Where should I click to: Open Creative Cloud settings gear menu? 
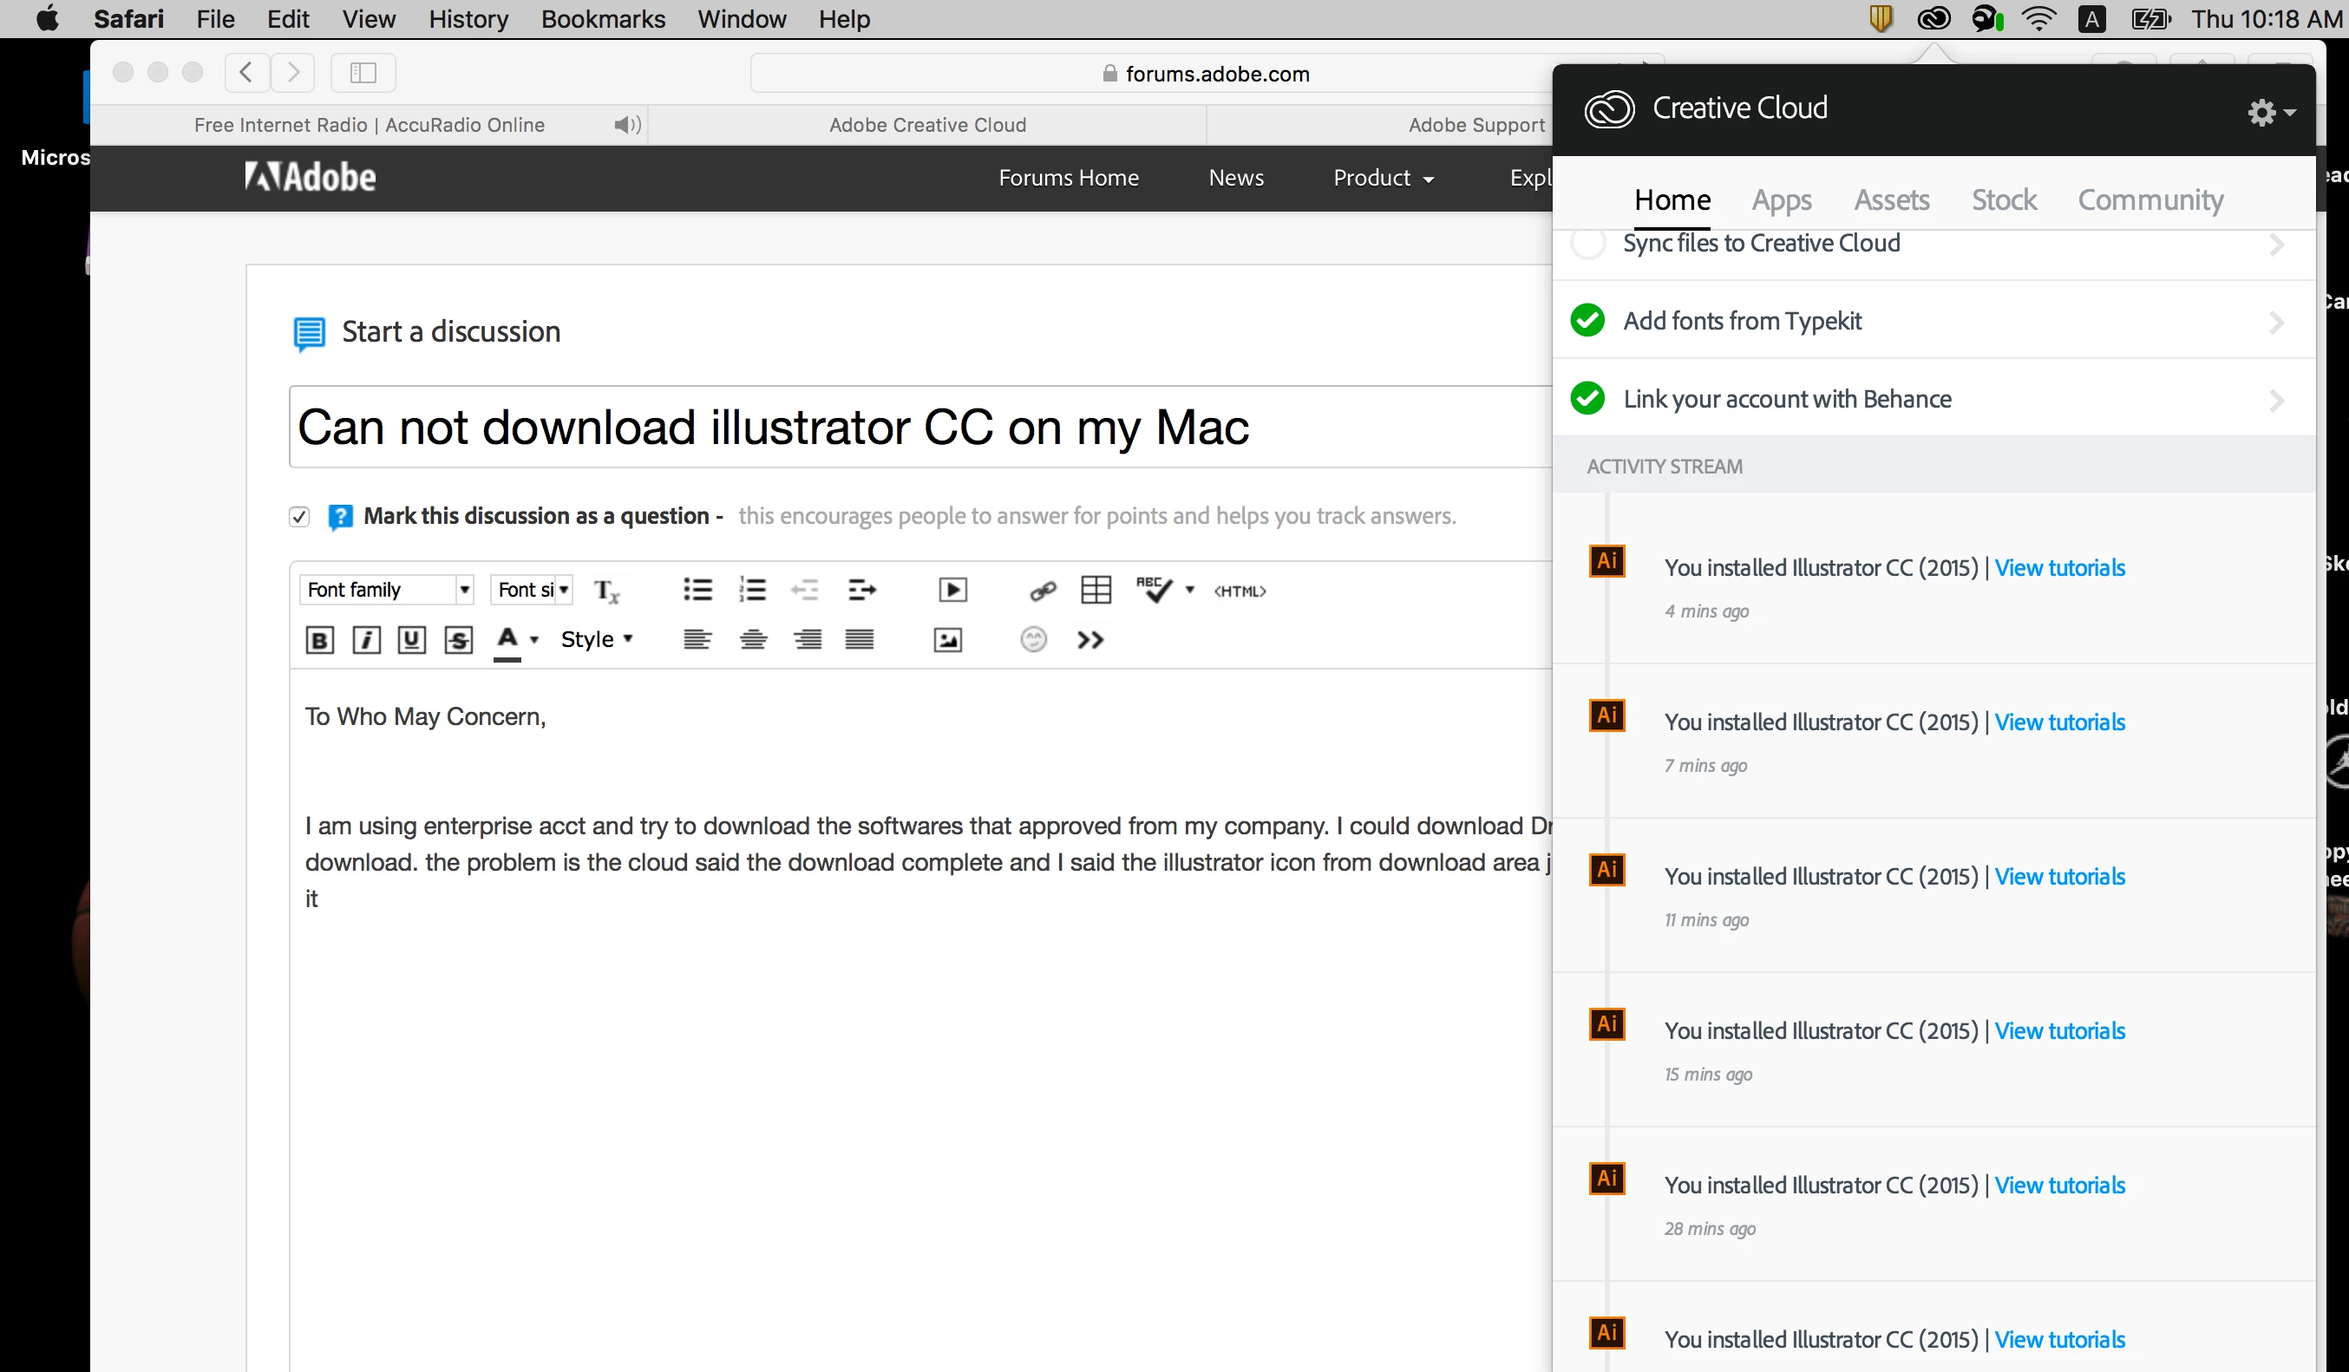2272,112
